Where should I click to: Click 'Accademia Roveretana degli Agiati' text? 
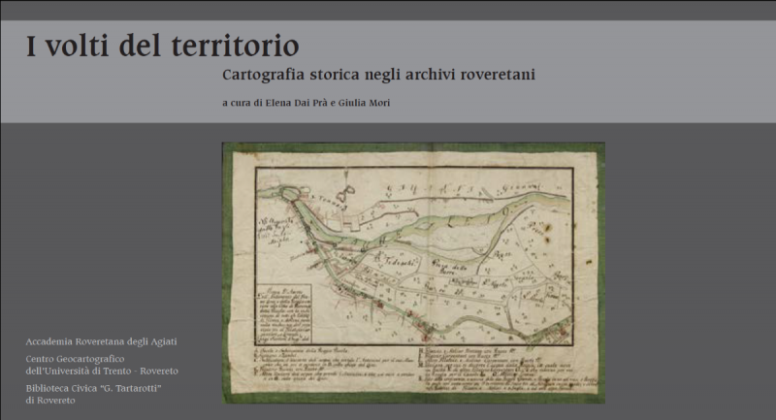(101, 341)
